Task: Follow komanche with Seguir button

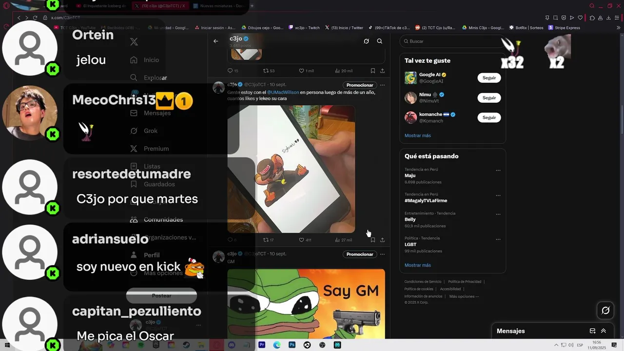Action: [489, 117]
